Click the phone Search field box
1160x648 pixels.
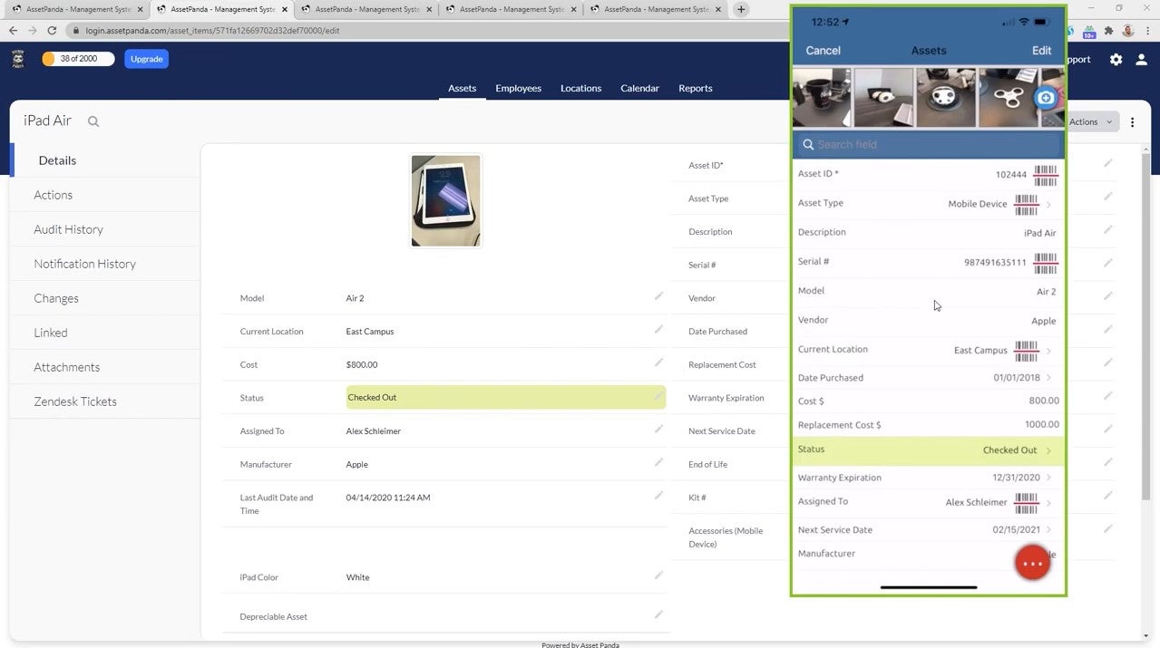click(928, 144)
